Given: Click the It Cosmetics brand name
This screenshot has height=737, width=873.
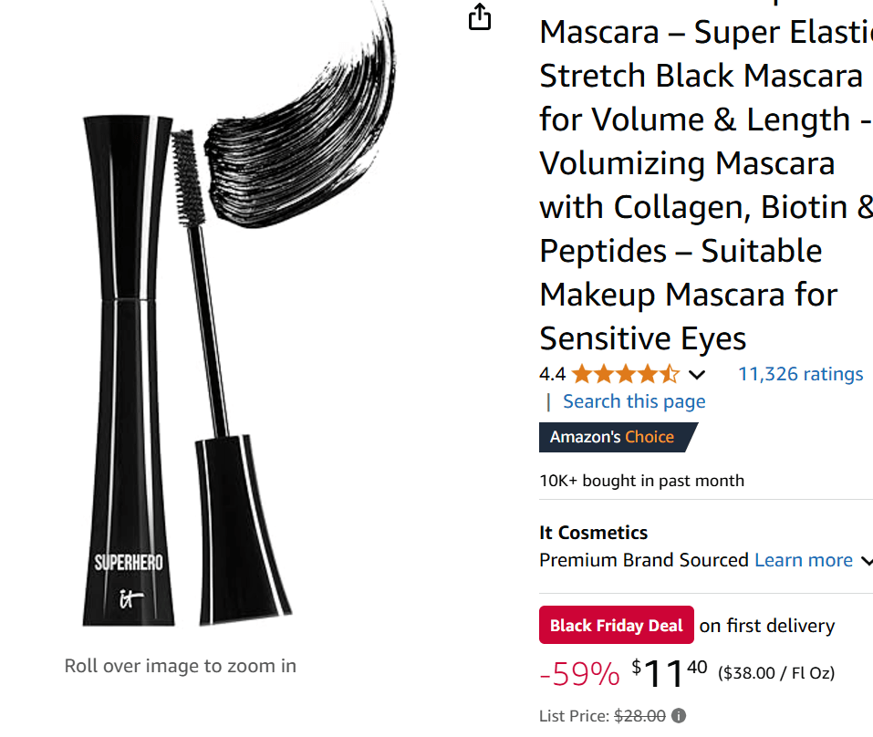Looking at the screenshot, I should [x=593, y=533].
